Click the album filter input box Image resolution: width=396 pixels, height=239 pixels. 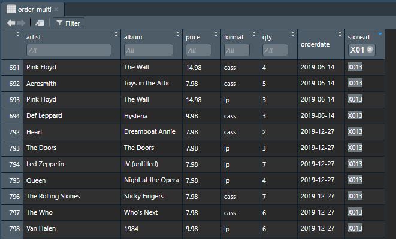[149, 50]
